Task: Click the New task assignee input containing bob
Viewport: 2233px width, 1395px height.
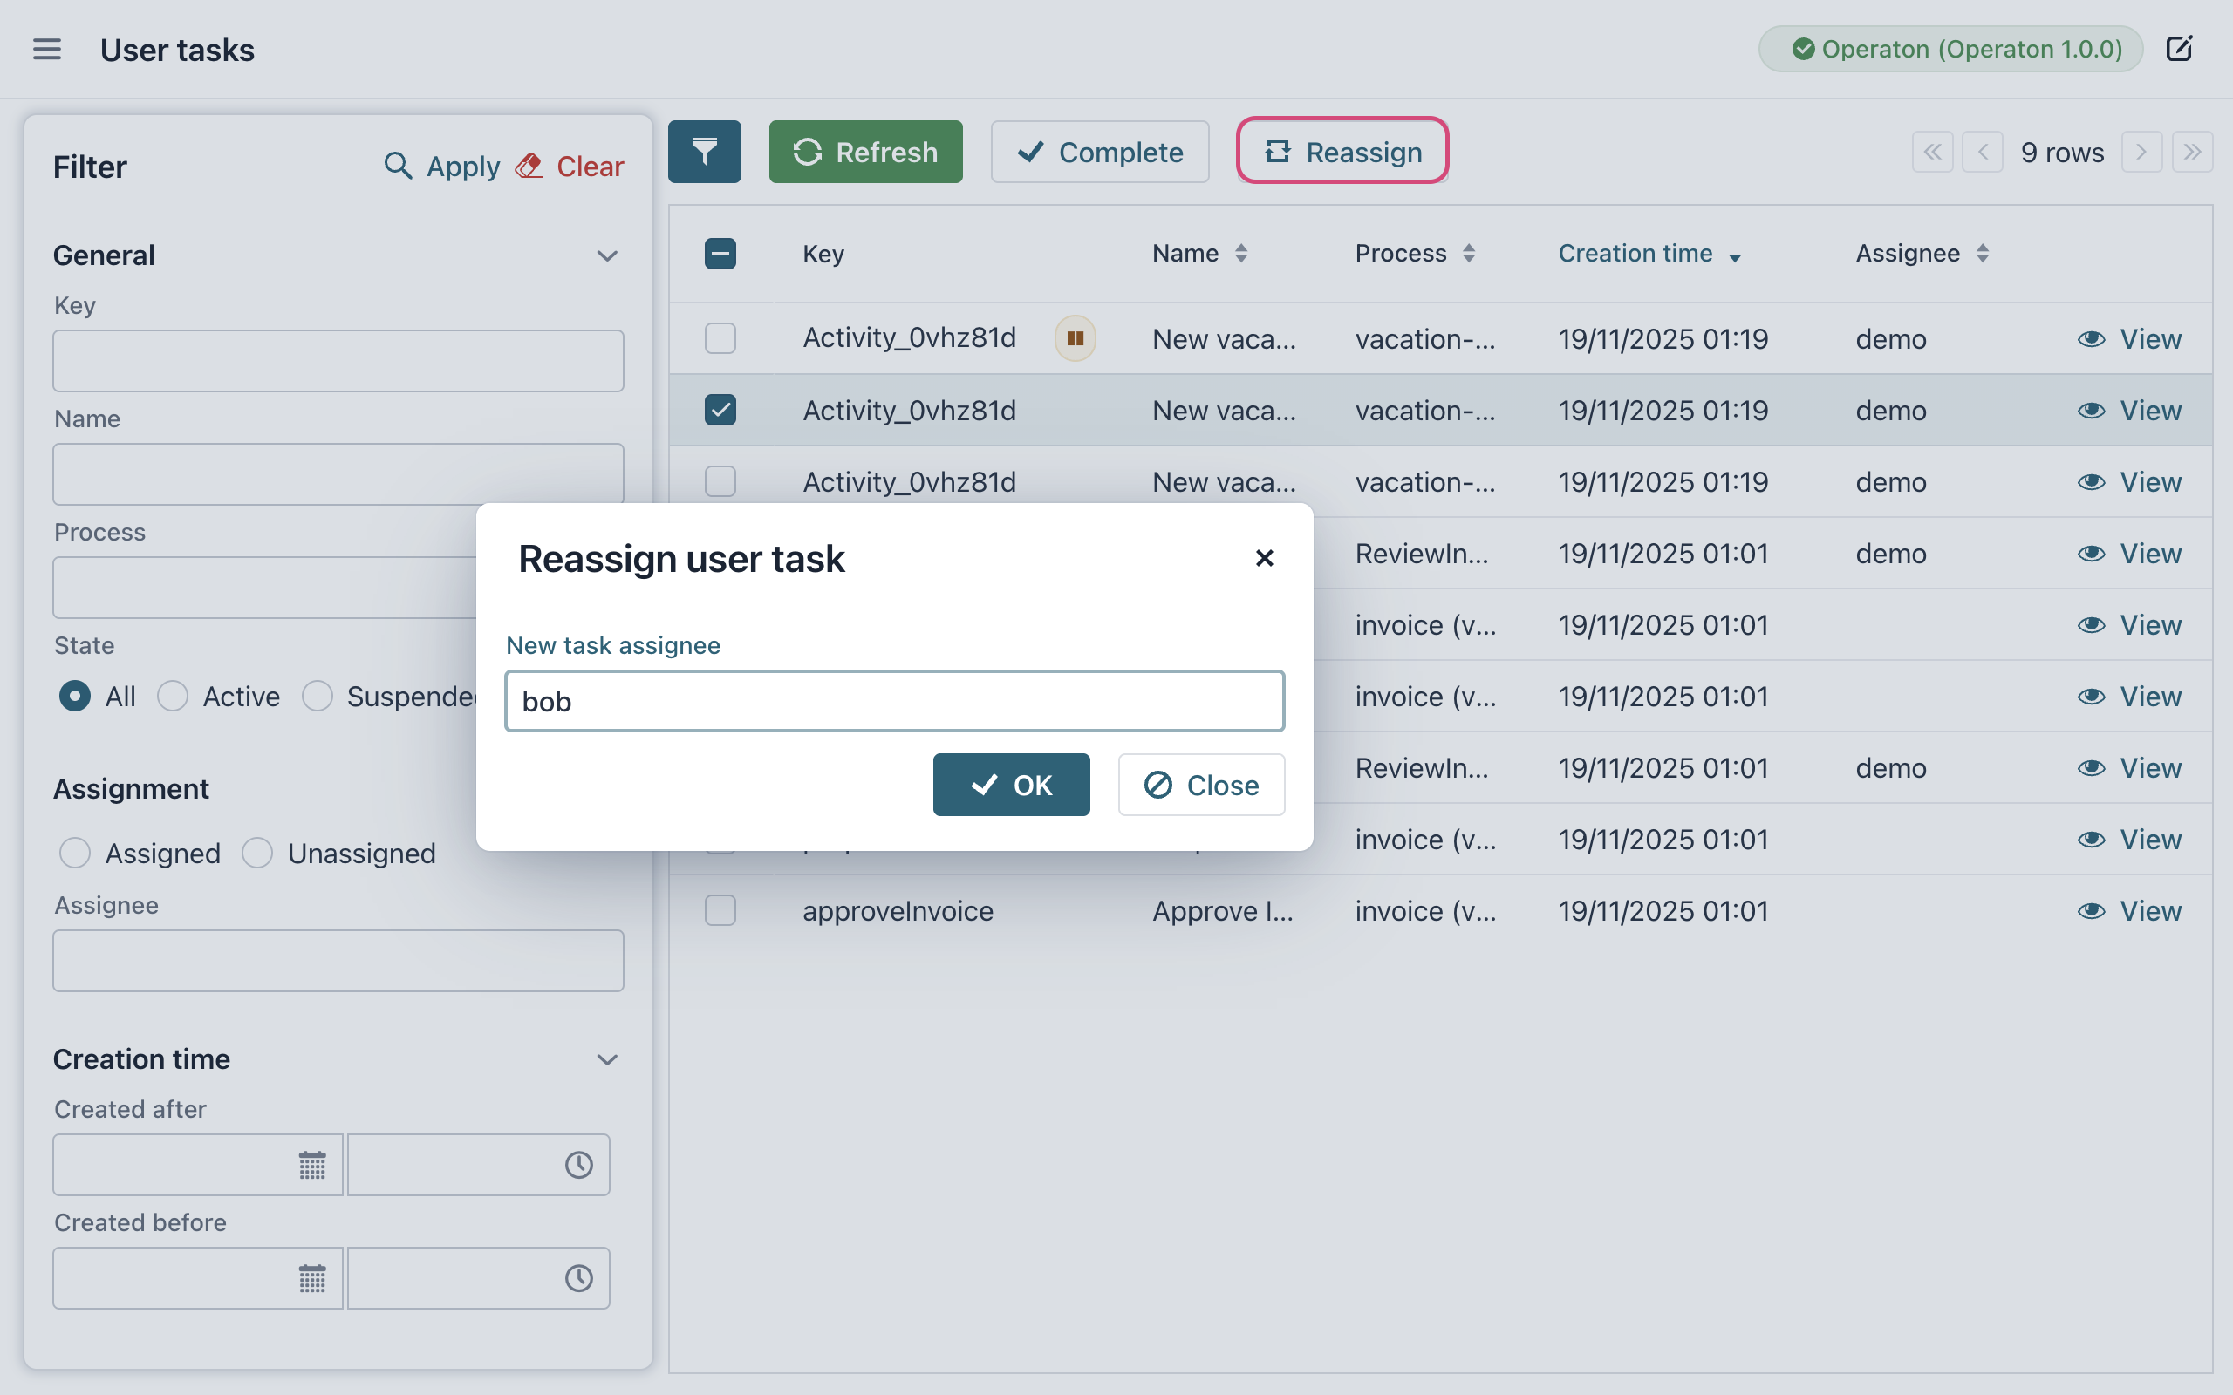Action: point(893,701)
